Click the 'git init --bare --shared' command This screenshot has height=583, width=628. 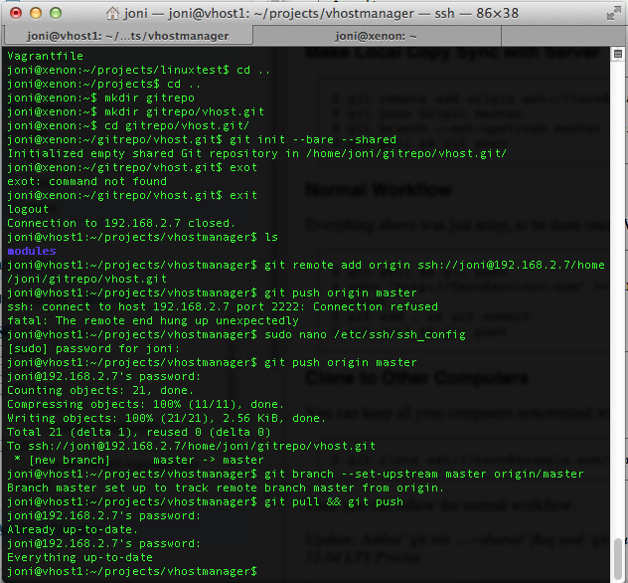click(313, 139)
